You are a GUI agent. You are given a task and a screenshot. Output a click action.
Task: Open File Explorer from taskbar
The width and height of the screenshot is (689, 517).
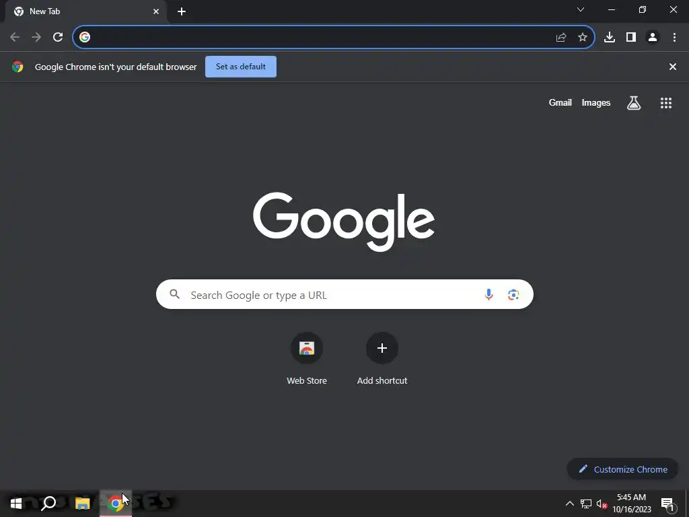pos(82,504)
